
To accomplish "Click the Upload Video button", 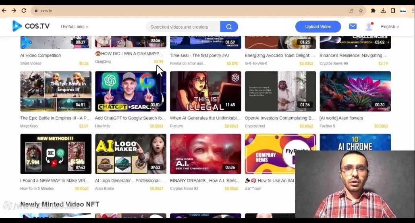I will point(318,27).
